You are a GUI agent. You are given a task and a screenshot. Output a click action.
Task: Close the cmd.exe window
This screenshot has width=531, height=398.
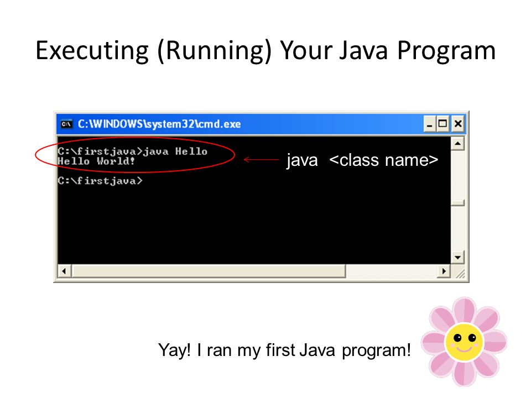(x=458, y=124)
